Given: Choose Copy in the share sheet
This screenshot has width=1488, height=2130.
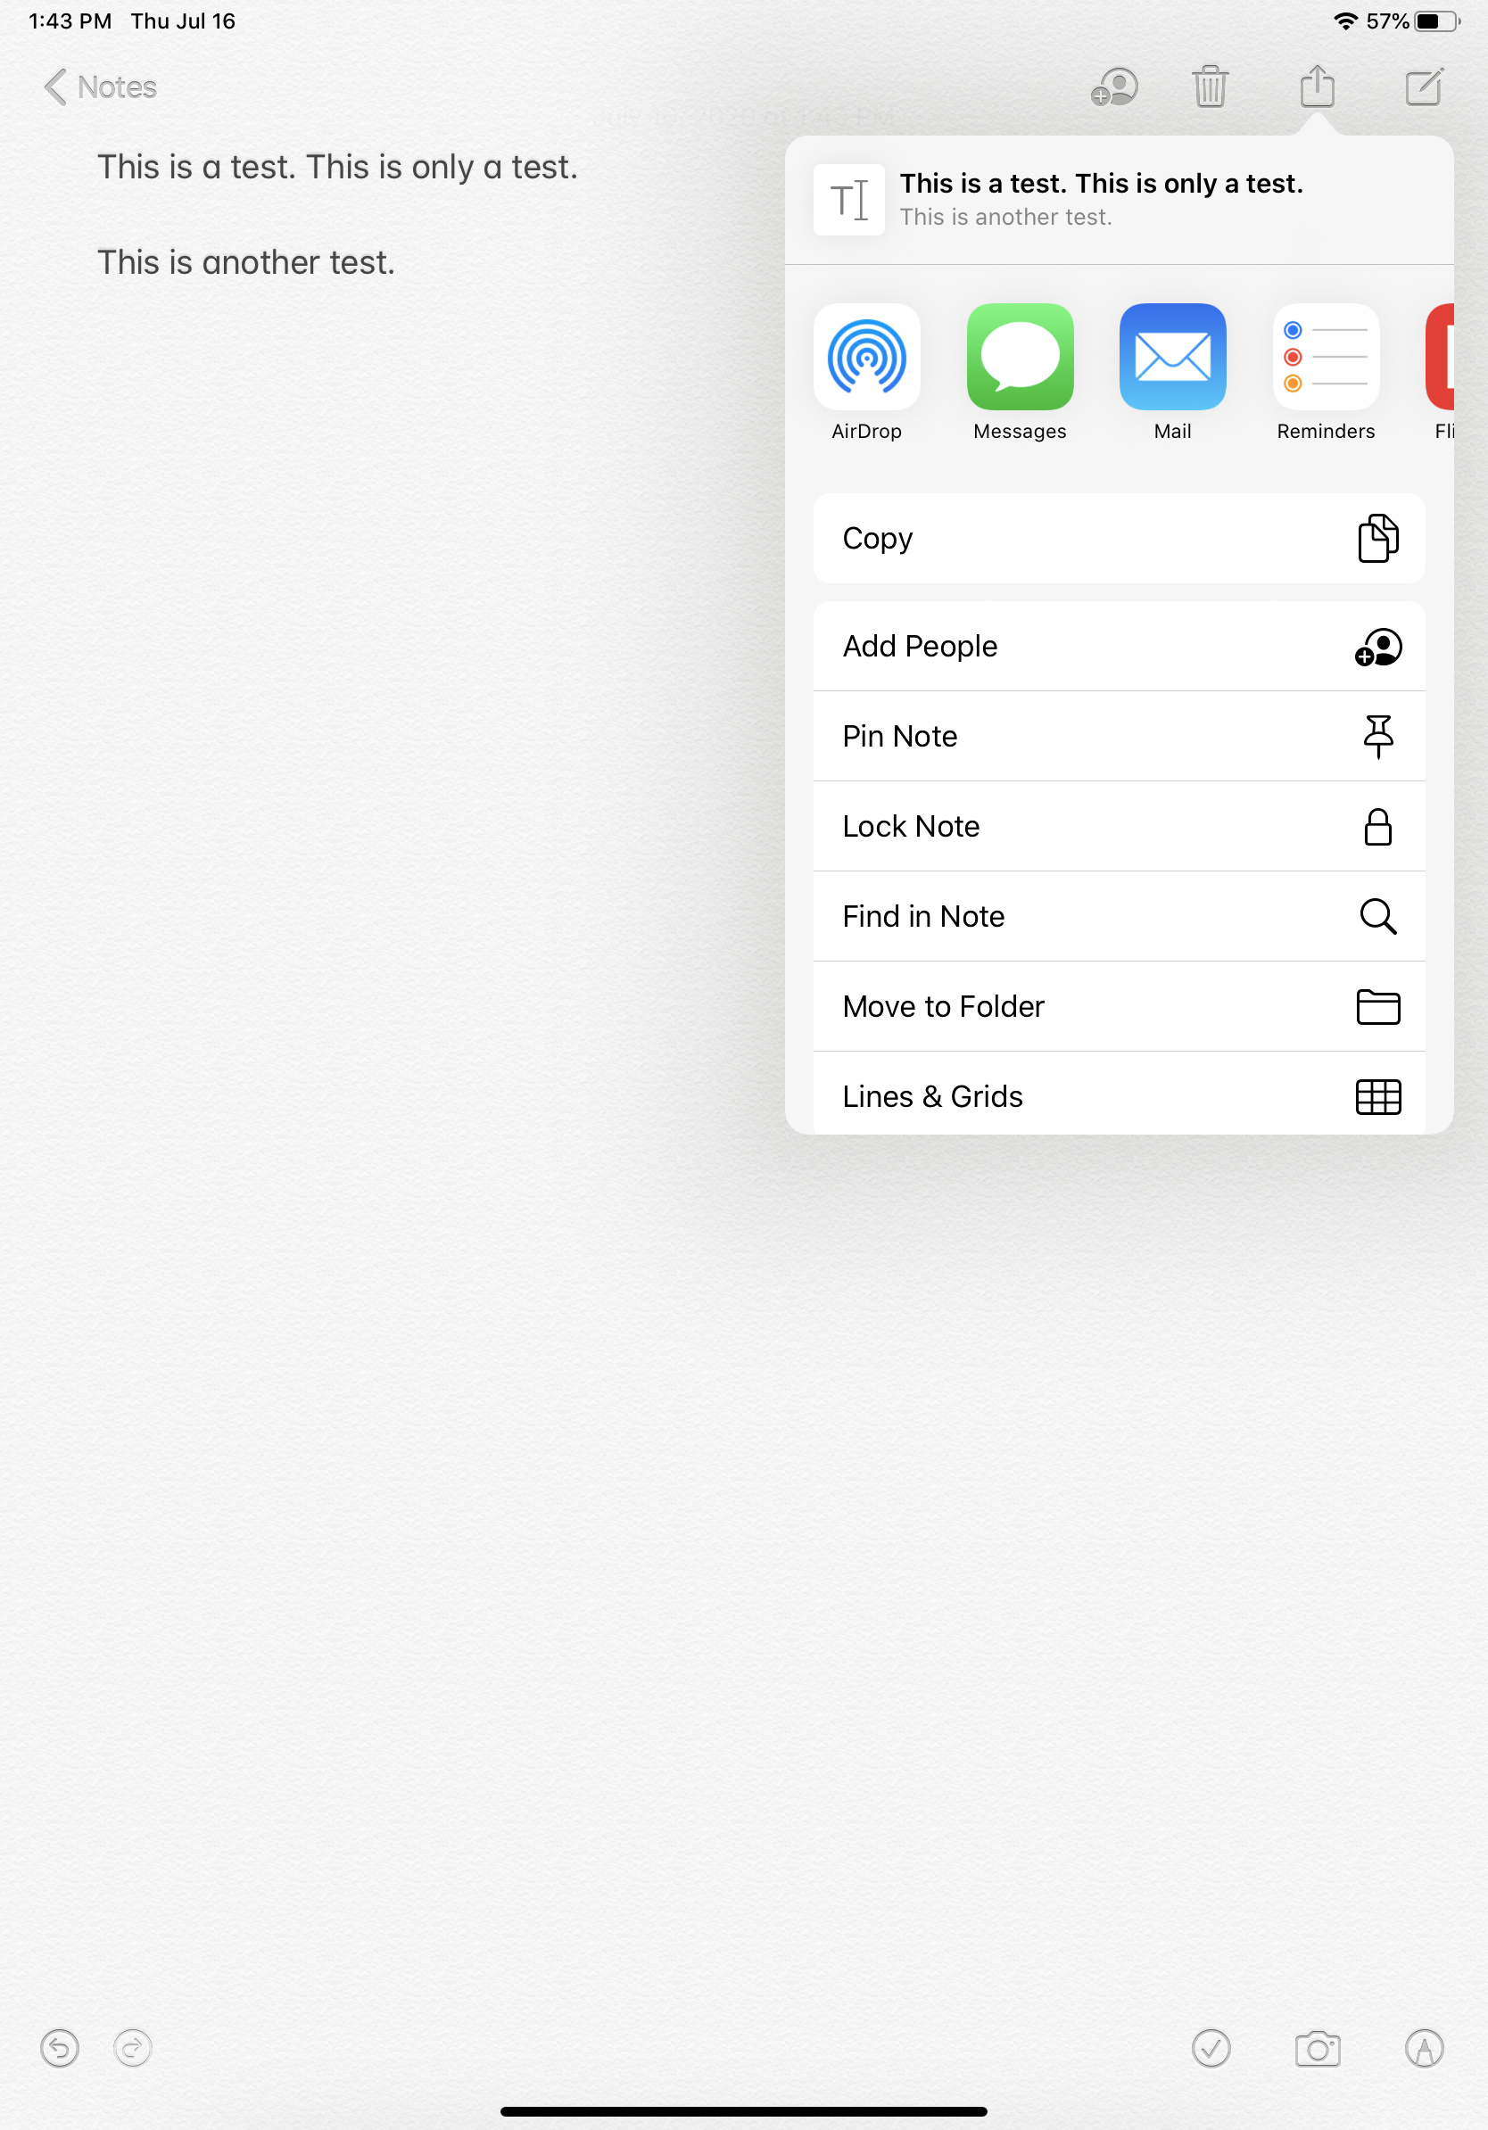Looking at the screenshot, I should 1119,538.
